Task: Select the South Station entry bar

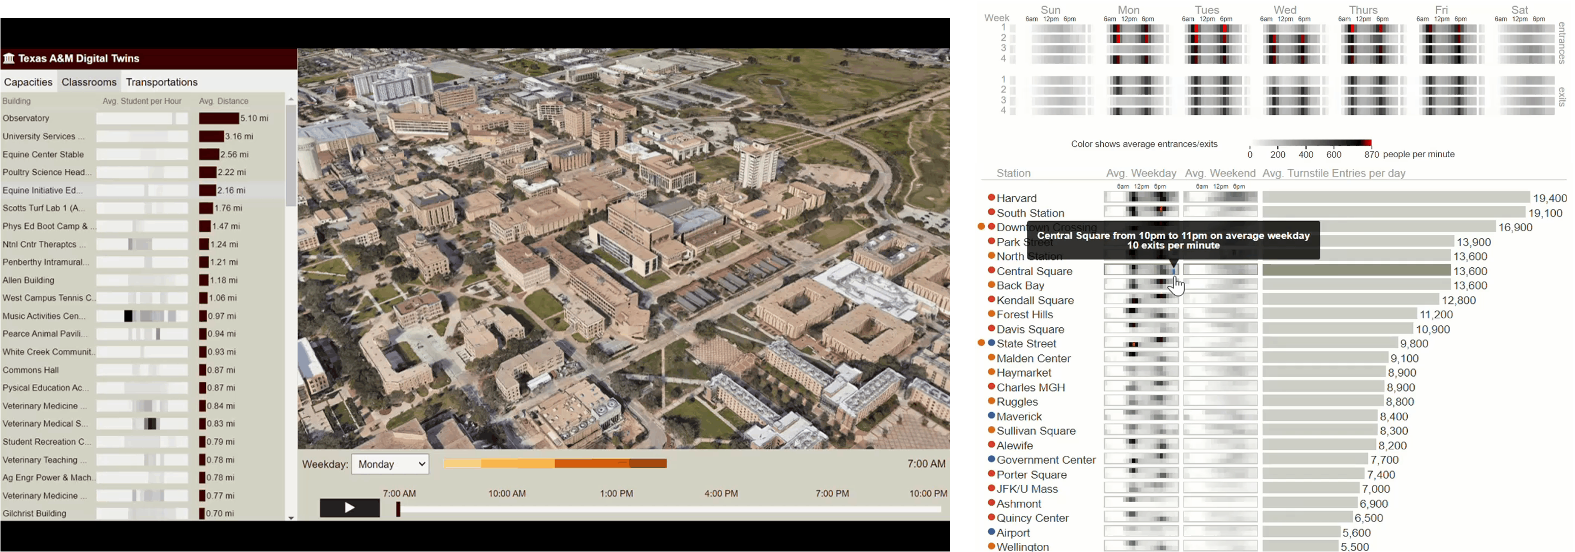Action: (x=1393, y=212)
